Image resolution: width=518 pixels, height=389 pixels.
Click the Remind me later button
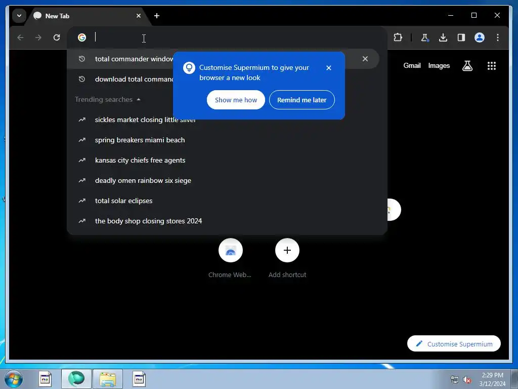[x=302, y=100]
